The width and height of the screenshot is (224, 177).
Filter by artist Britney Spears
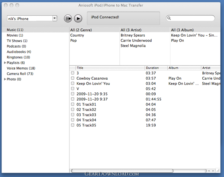tap(133, 35)
